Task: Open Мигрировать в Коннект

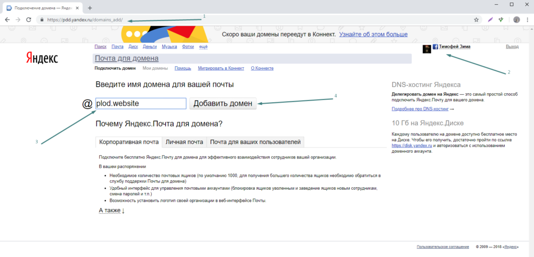Action: (221, 68)
